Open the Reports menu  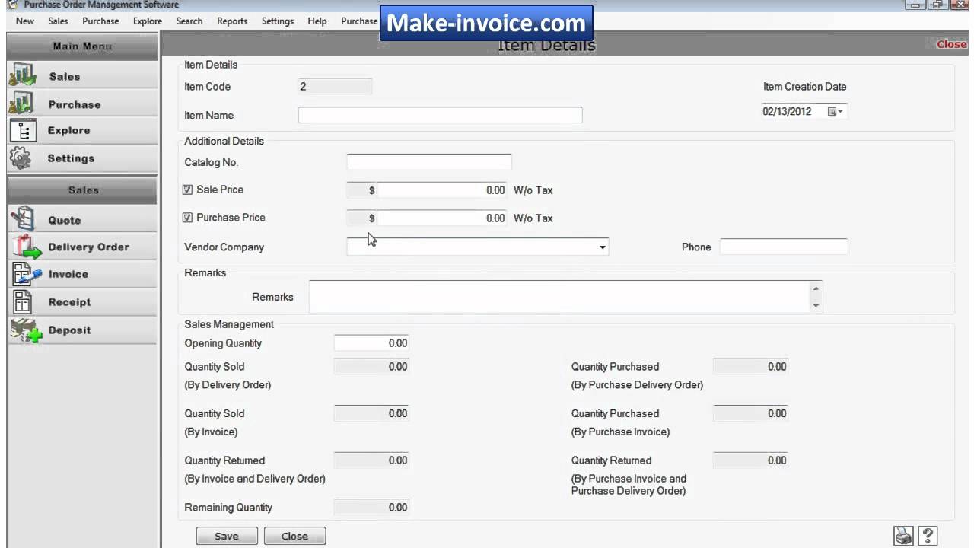pyautogui.click(x=232, y=21)
